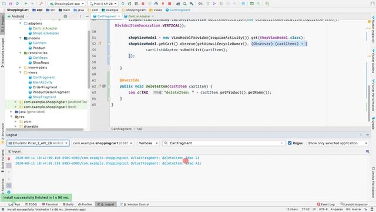Click the red Stop icon in toolbar
Viewport: 376px width, 212px height.
170,4
